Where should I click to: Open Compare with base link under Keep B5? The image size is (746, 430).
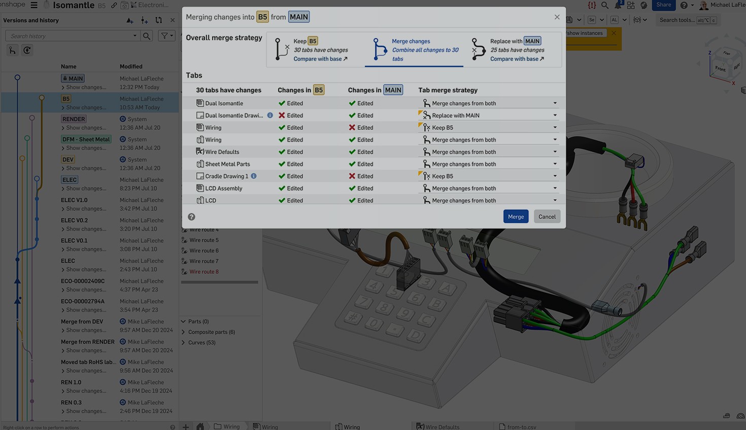click(320, 59)
